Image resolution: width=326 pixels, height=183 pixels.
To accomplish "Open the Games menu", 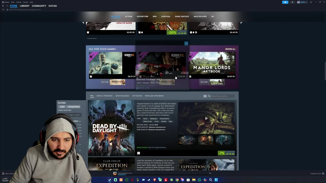I will [25, 2].
